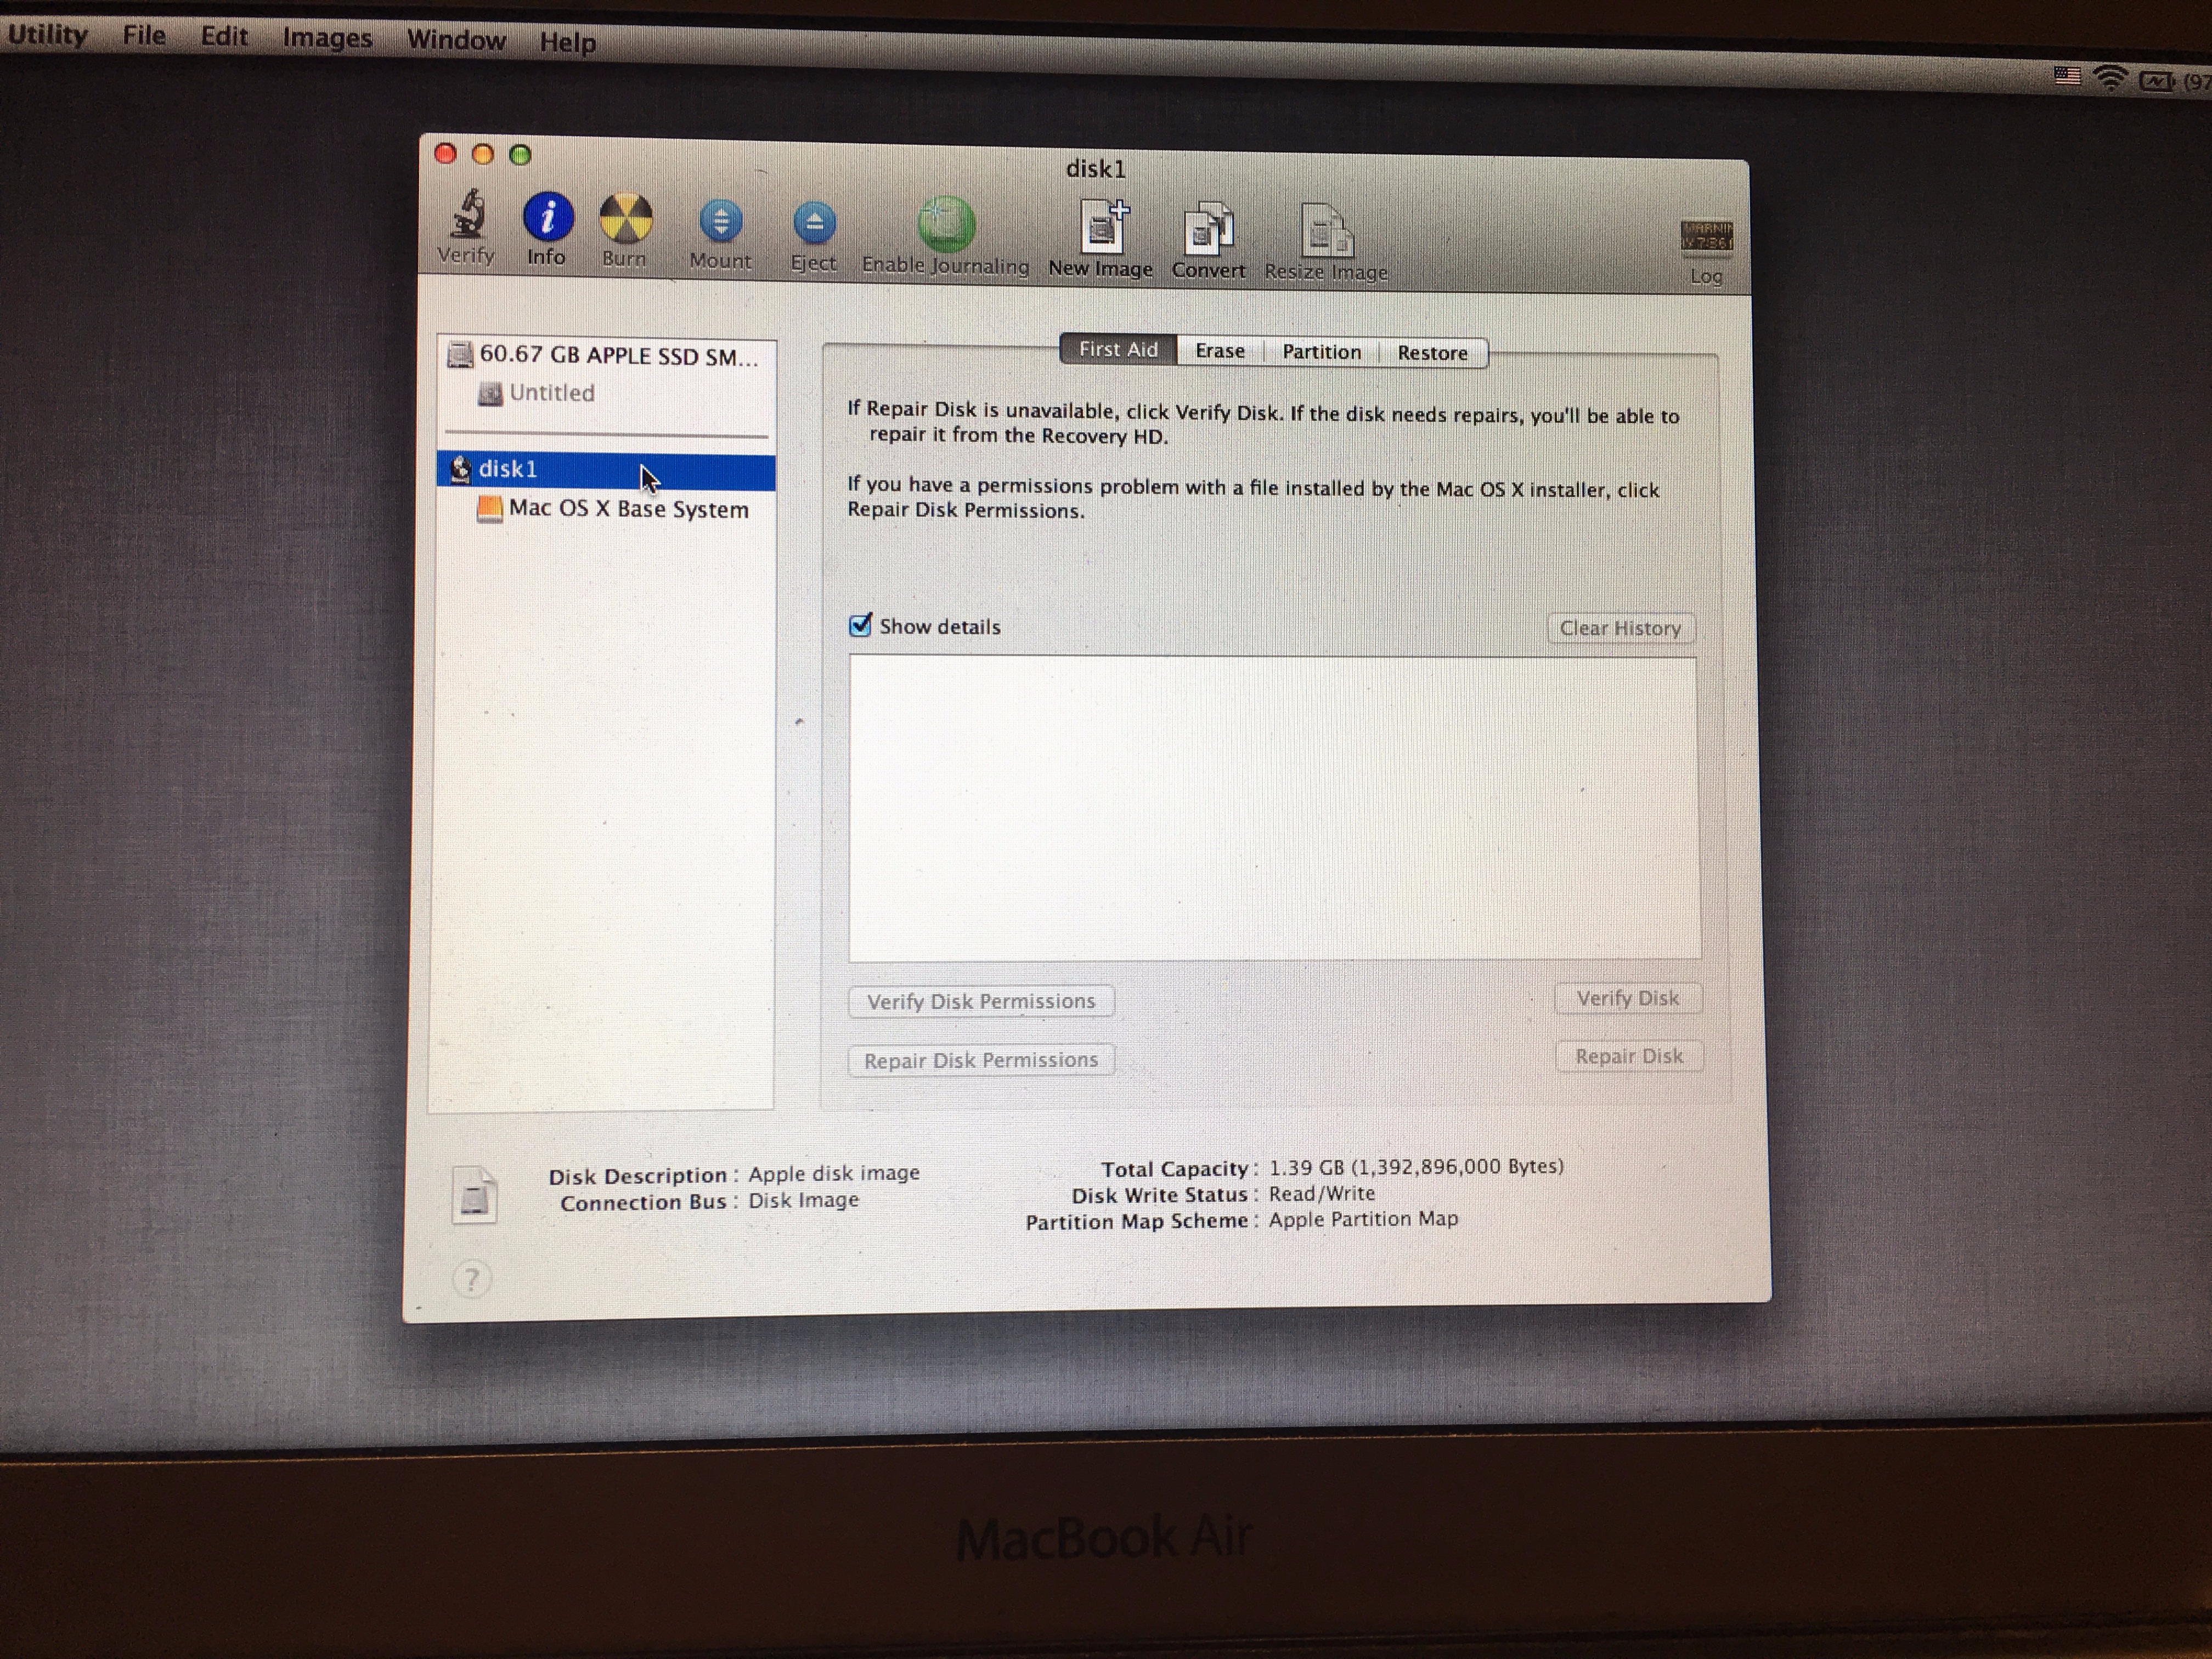Select the 60.67 GB APPLE SSD disk

617,355
